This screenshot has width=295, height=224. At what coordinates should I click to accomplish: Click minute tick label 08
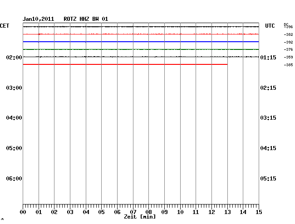148,212
